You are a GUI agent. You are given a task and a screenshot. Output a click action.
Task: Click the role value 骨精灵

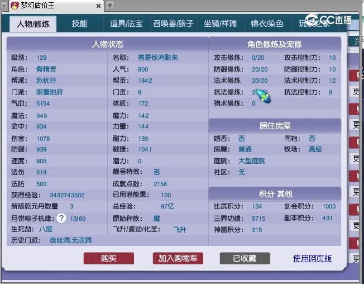pyautogui.click(x=46, y=69)
